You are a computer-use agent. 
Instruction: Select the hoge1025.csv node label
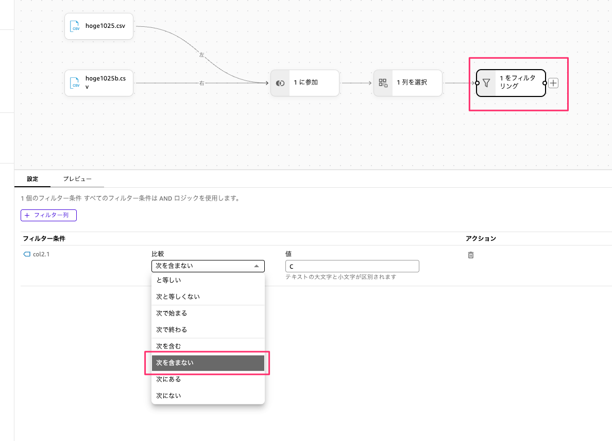coord(106,26)
